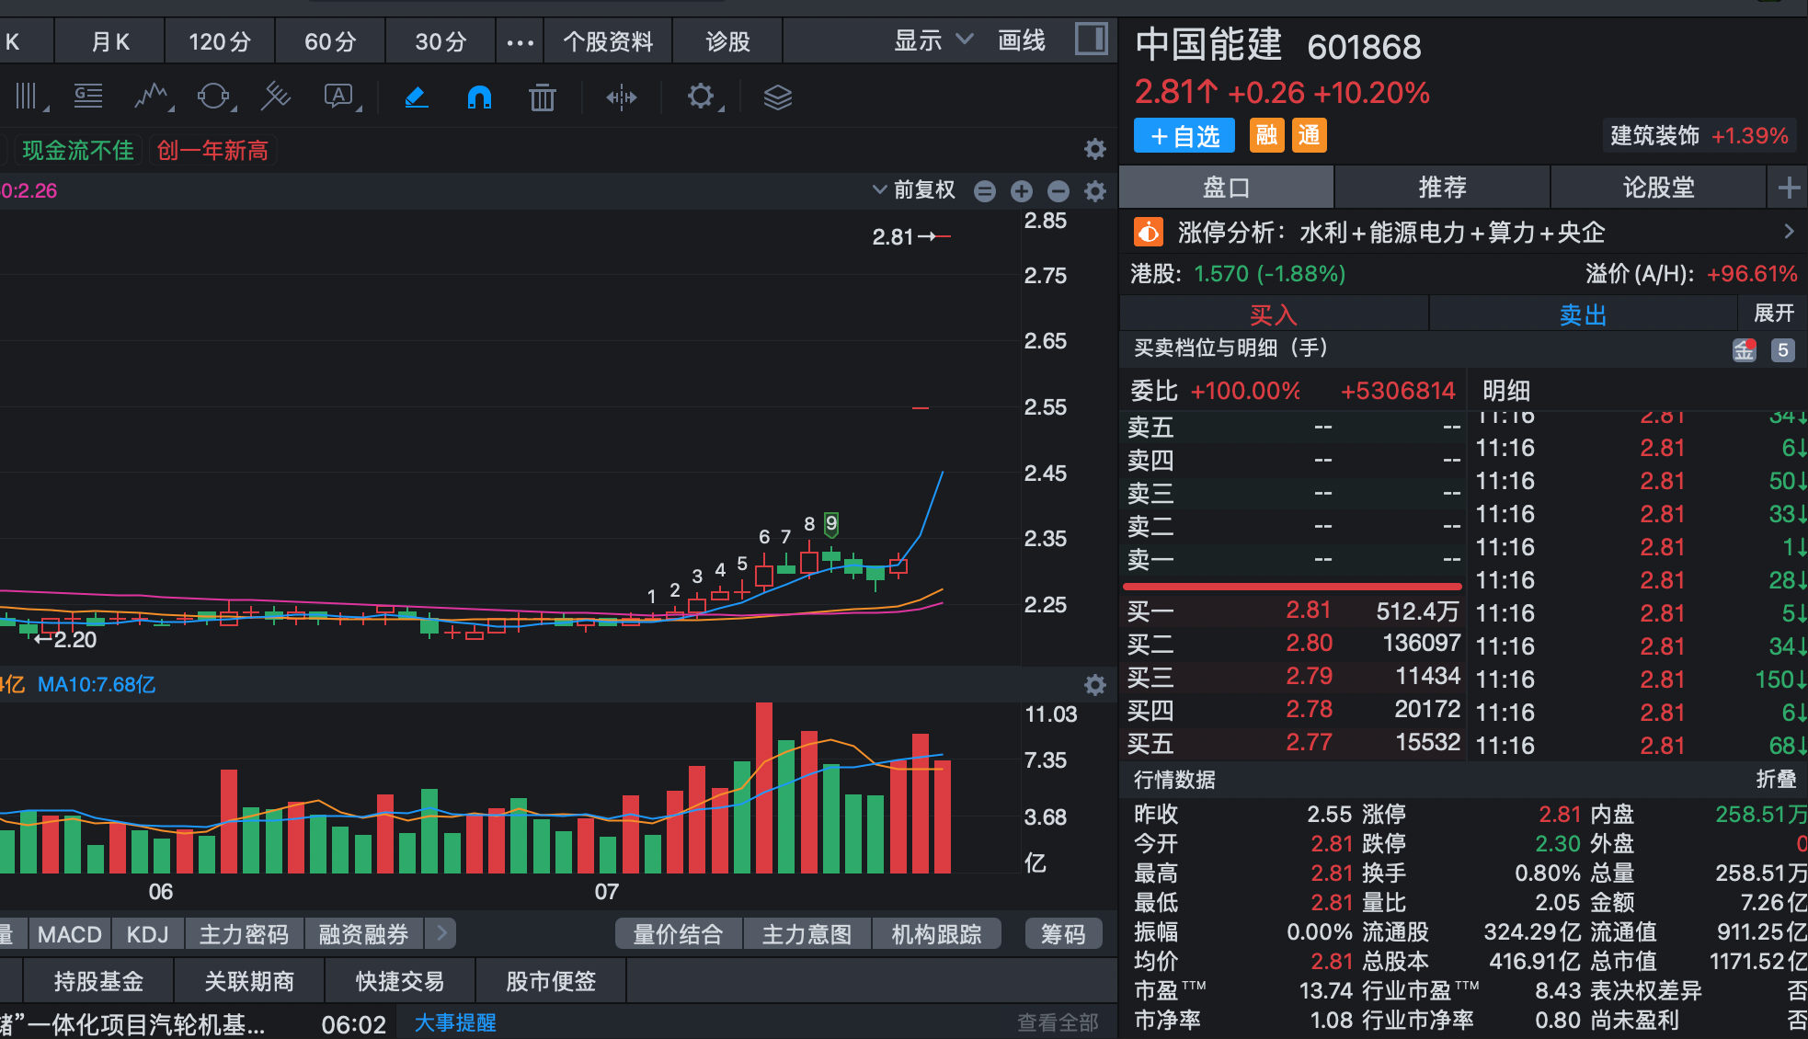
Task: Click the 量价结合 button
Action: 678,934
